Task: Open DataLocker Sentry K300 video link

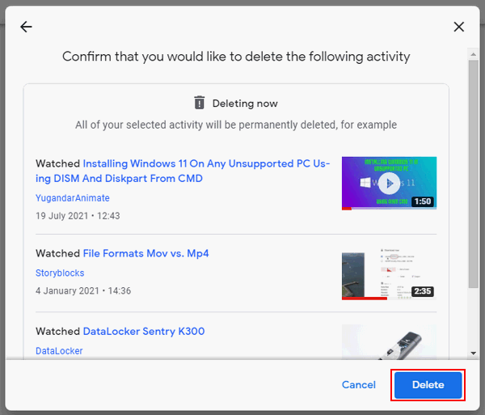Action: coord(142,331)
